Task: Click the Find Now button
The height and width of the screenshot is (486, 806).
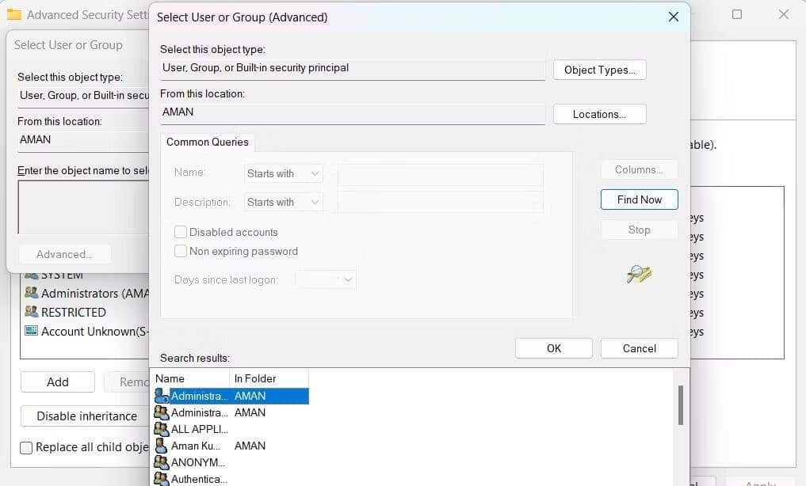Action: click(639, 199)
